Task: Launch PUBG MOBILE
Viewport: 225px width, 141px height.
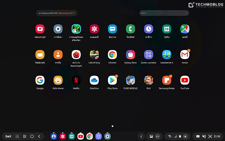Action: coord(130,80)
